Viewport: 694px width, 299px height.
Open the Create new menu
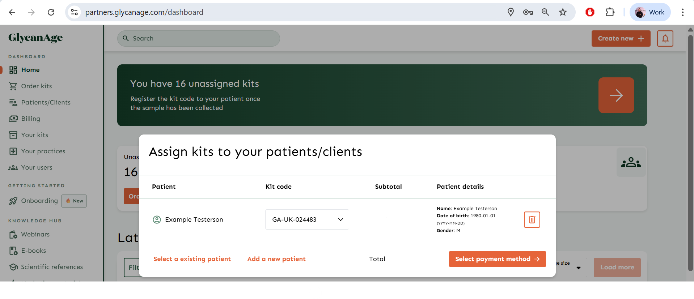pos(621,38)
